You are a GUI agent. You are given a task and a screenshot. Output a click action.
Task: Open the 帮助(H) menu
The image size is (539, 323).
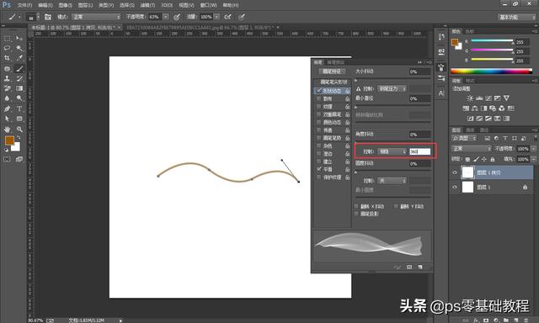[230, 5]
